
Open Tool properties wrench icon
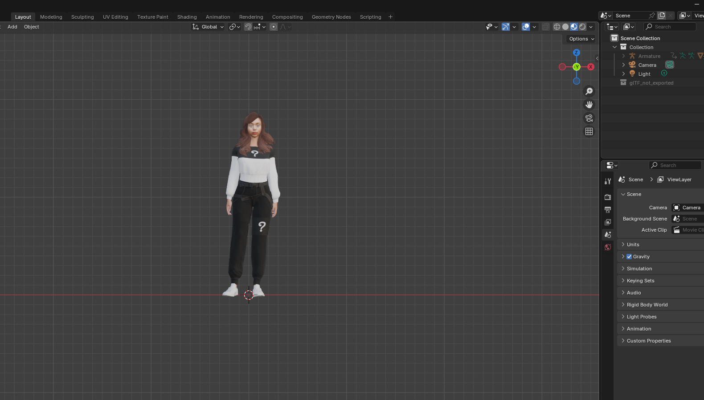(x=608, y=181)
